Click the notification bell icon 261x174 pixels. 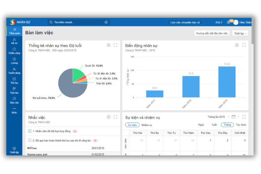(x=229, y=22)
